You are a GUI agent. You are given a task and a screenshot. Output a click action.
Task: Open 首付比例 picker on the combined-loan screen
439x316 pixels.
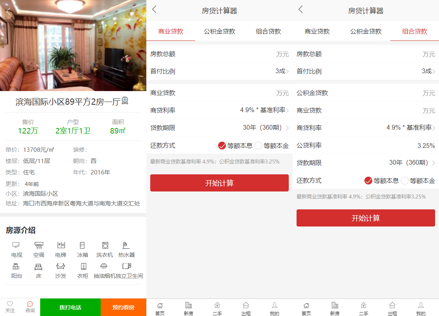(366, 71)
